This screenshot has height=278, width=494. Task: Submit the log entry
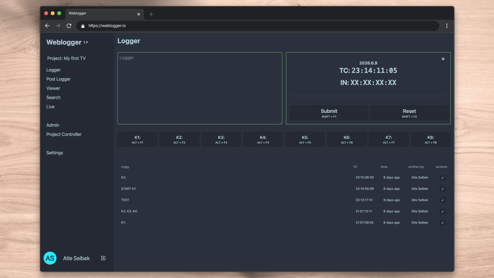pyautogui.click(x=329, y=113)
